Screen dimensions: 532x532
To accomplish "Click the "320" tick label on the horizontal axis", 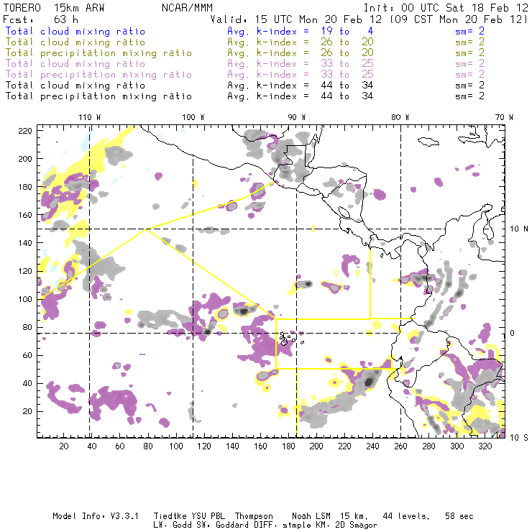I will (x=485, y=446).
